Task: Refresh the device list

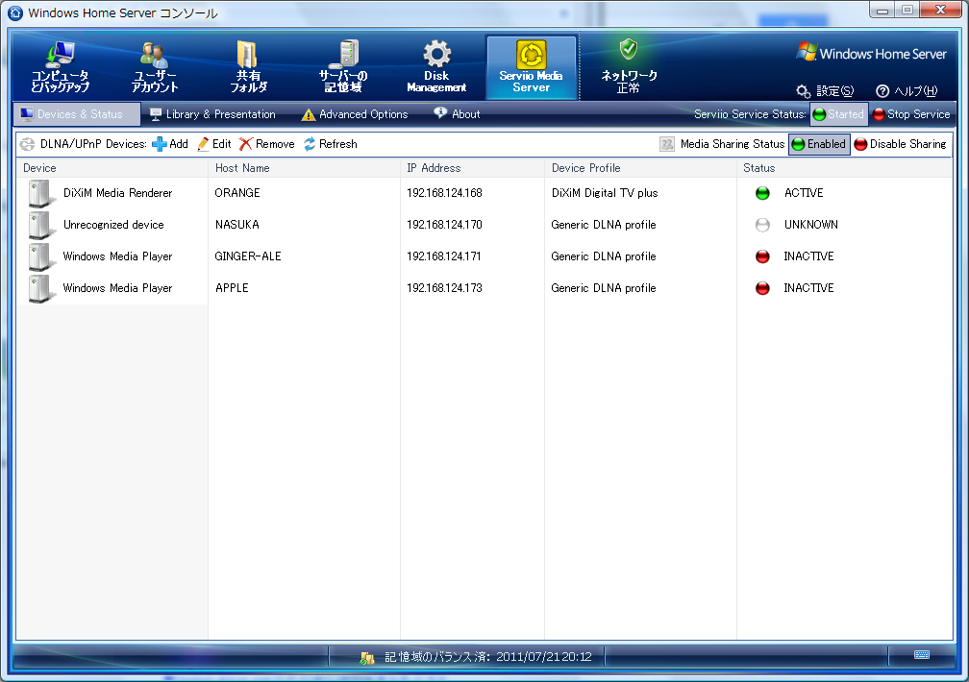Action: [330, 144]
